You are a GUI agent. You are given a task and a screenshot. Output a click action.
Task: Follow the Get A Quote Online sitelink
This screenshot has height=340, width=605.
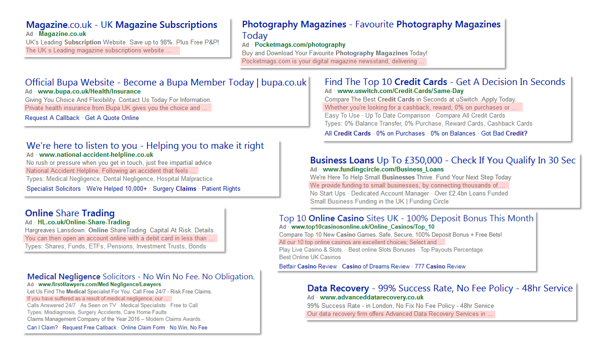(x=112, y=118)
